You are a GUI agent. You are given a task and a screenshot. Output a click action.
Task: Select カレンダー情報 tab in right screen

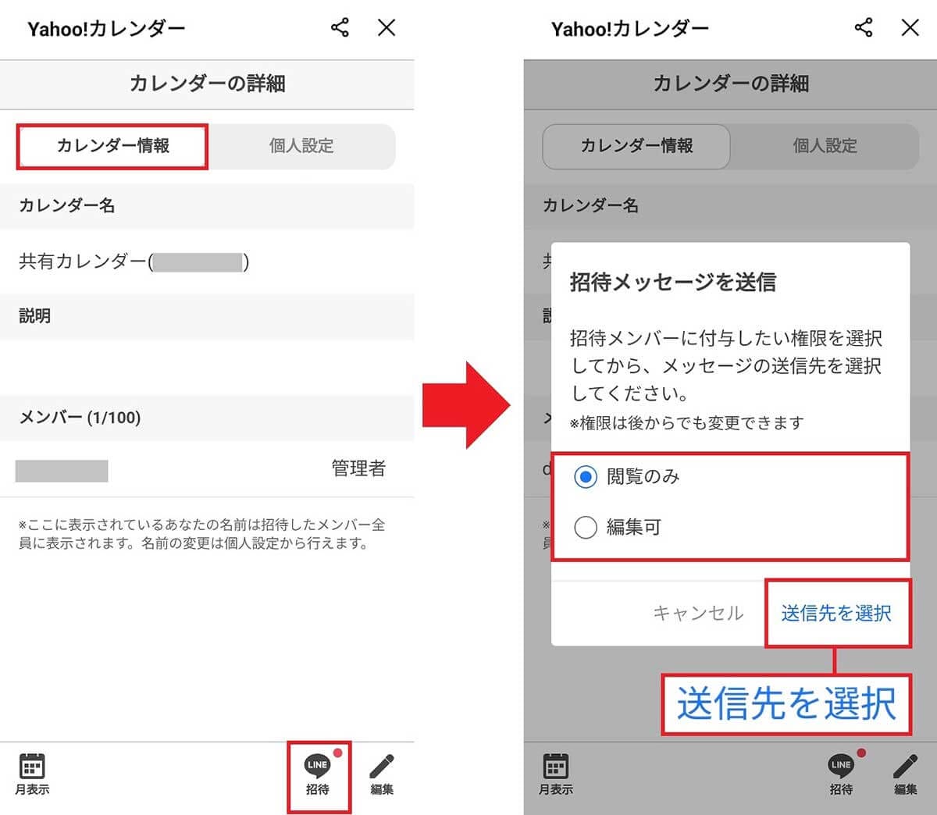coord(636,146)
